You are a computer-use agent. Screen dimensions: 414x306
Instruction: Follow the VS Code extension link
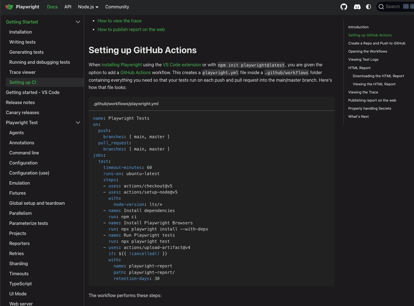click(x=182, y=65)
